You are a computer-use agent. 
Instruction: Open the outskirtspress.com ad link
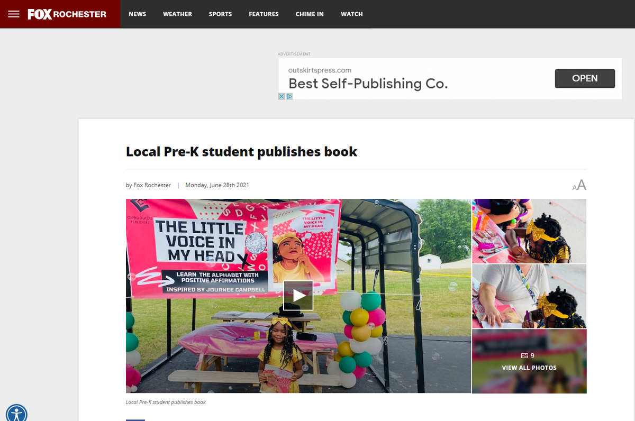(x=320, y=70)
